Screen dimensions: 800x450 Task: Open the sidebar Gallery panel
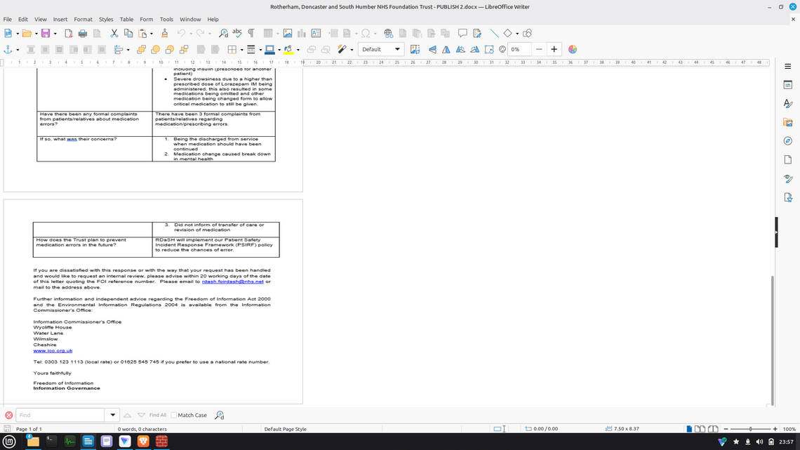point(788,122)
